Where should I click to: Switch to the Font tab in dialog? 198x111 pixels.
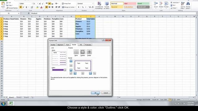click(67, 45)
